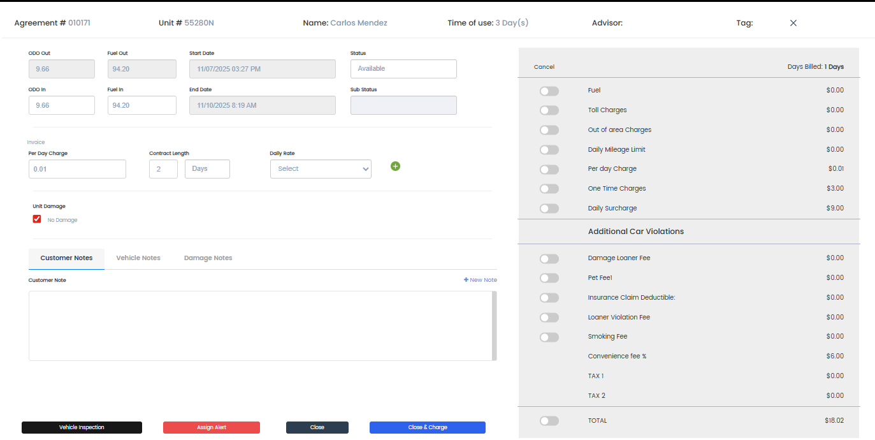Open Vehicle Inspection
The width and height of the screenshot is (875, 440).
[x=82, y=427]
